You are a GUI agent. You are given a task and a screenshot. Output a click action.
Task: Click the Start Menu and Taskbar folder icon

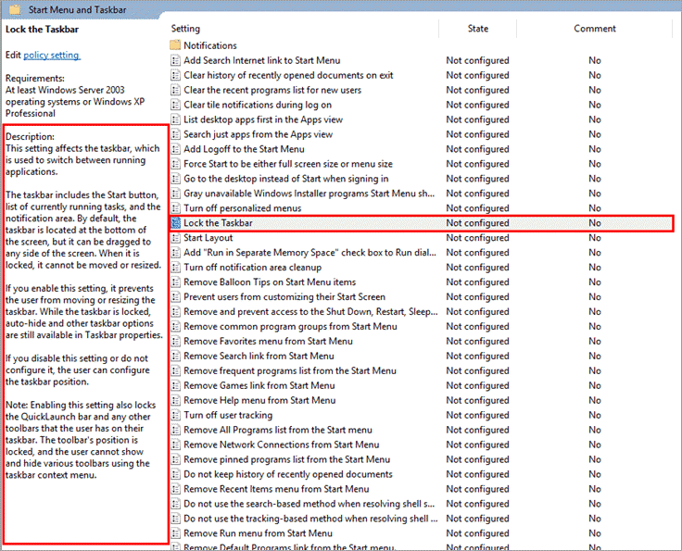point(14,8)
